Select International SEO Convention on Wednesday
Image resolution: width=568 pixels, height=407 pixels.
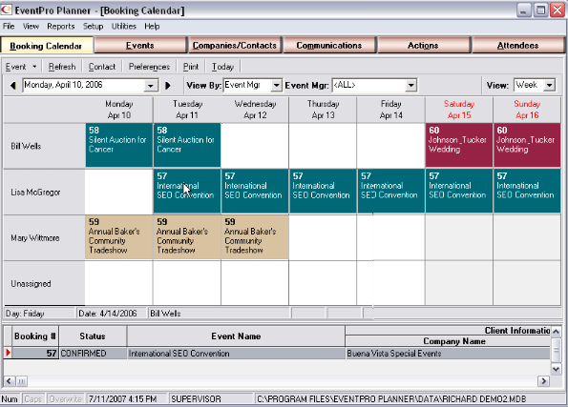point(255,191)
